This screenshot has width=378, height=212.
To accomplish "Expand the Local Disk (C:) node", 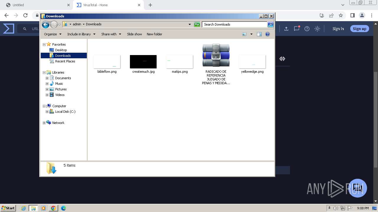I will click(47, 112).
